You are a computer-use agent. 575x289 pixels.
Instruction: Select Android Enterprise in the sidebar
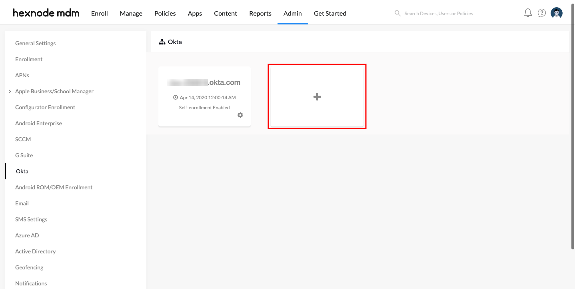click(x=38, y=123)
